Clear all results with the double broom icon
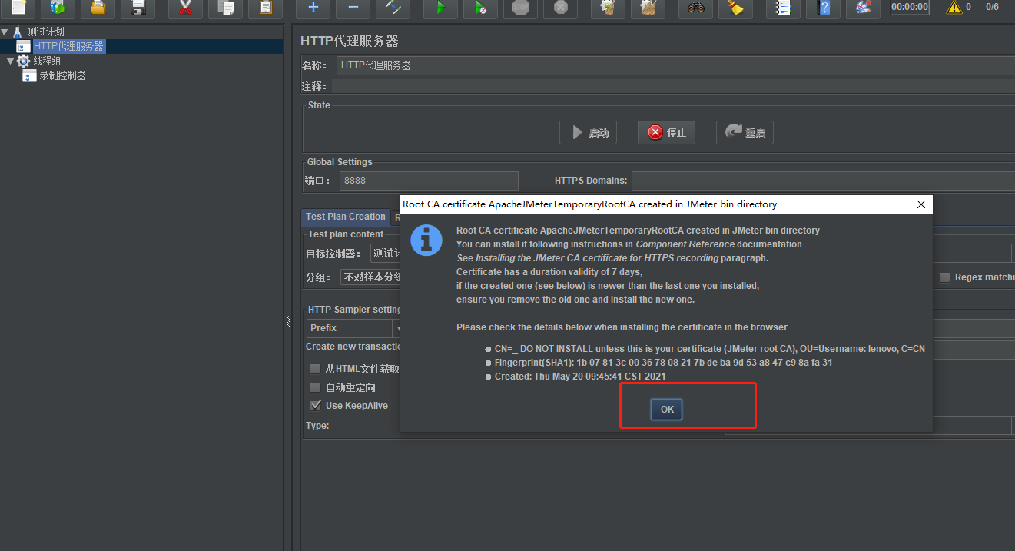 [x=648, y=8]
